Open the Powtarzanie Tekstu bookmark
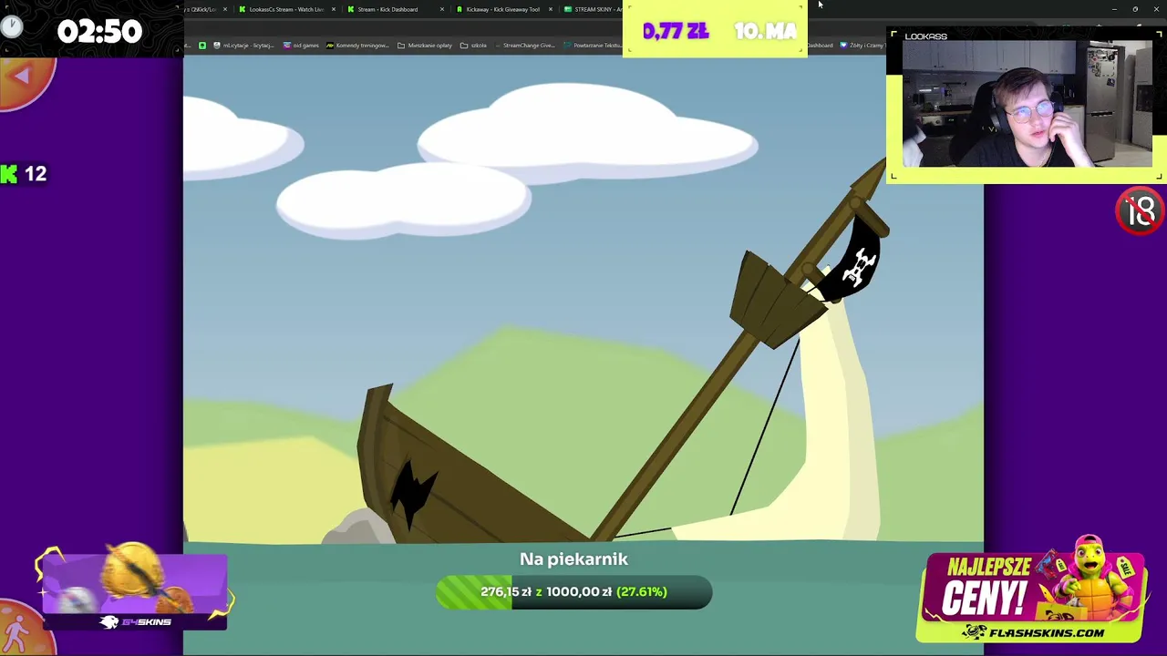The height and width of the screenshot is (656, 1167). click(x=593, y=45)
